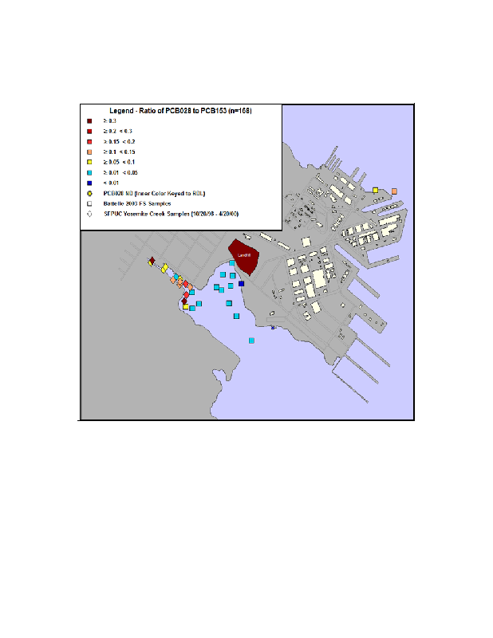Pick the dark blue < 0.01 legend swatch

[x=89, y=183]
